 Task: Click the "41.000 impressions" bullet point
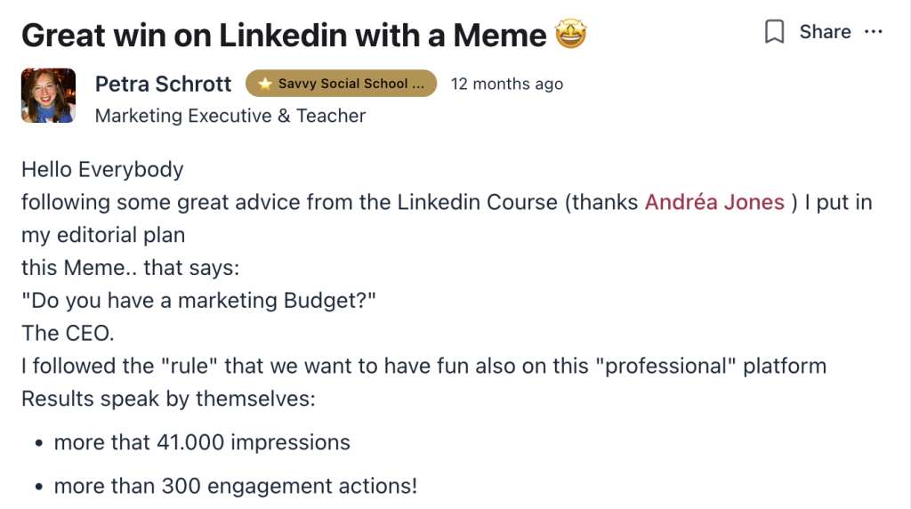pos(202,442)
